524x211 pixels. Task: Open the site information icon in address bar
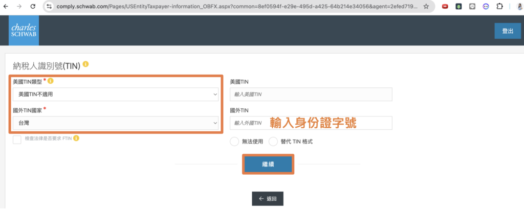click(49, 7)
